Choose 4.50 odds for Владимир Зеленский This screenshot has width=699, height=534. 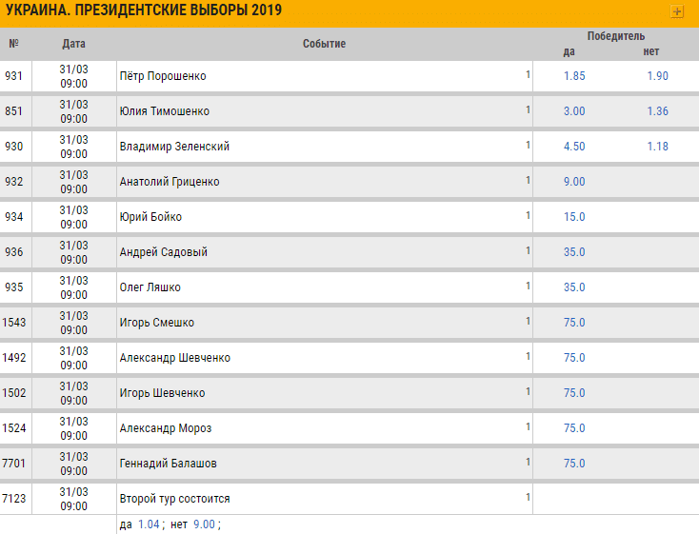[574, 147]
